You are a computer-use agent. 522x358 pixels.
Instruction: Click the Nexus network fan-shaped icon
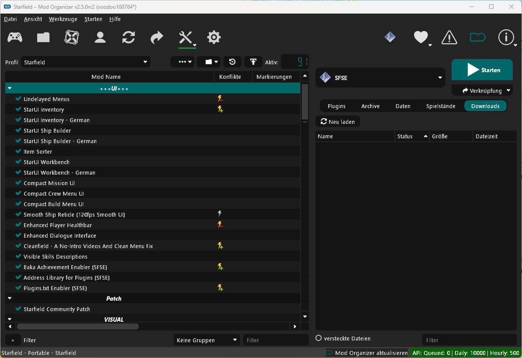[x=72, y=37]
